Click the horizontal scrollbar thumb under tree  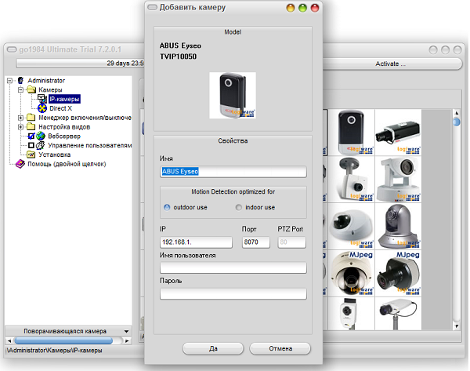63,340
